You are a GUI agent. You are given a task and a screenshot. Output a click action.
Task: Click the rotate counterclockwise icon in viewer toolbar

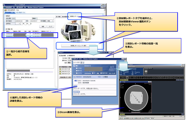[178, 78]
